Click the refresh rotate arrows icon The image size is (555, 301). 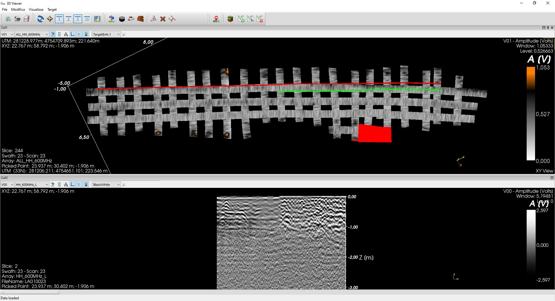(x=41, y=19)
